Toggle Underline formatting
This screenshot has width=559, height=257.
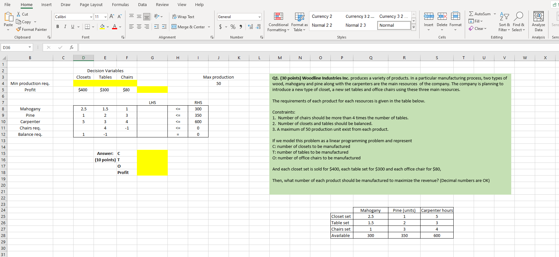pos(73,27)
